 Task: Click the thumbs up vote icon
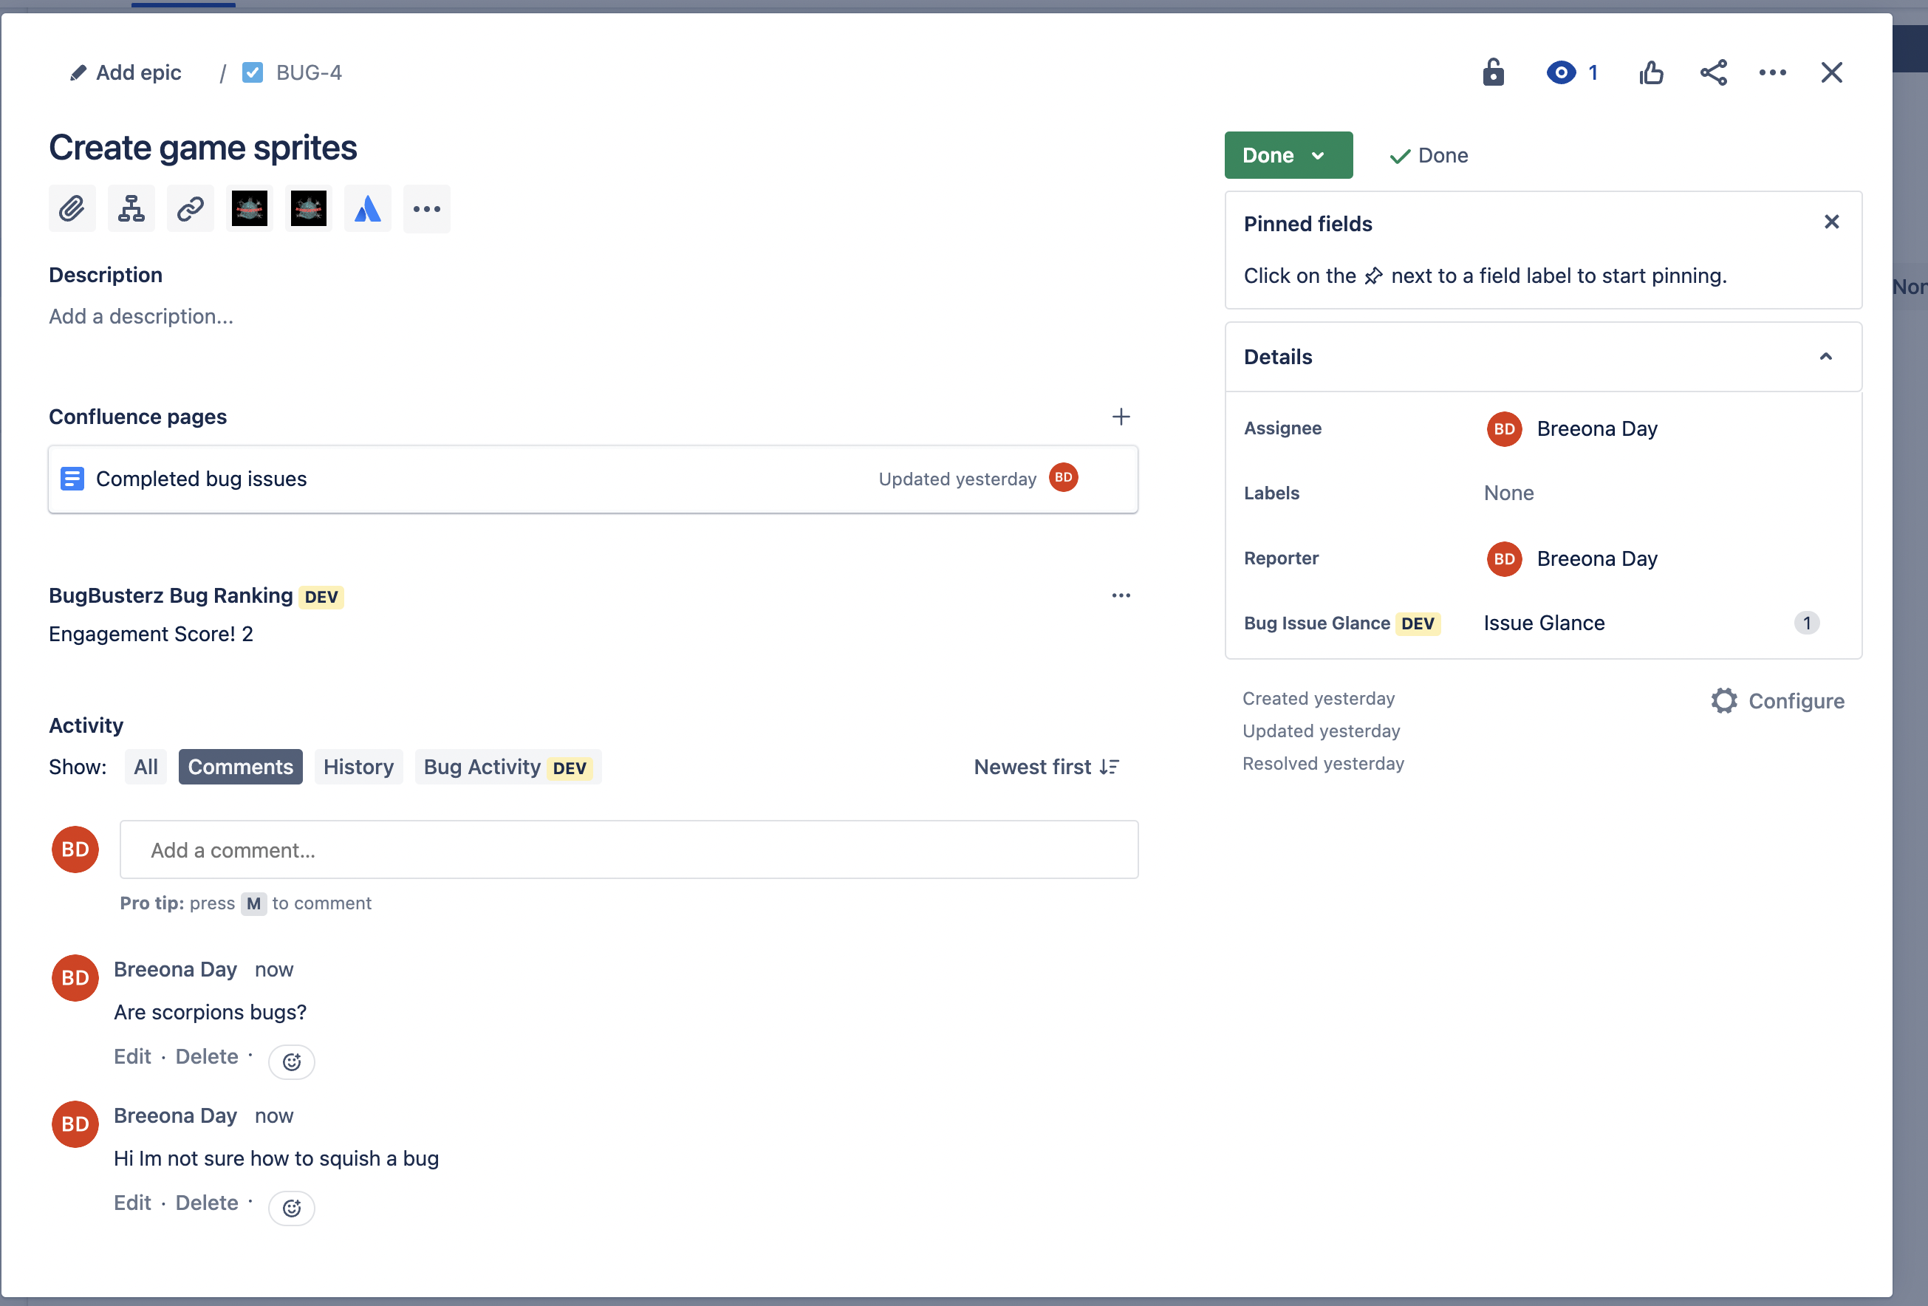coord(1651,73)
